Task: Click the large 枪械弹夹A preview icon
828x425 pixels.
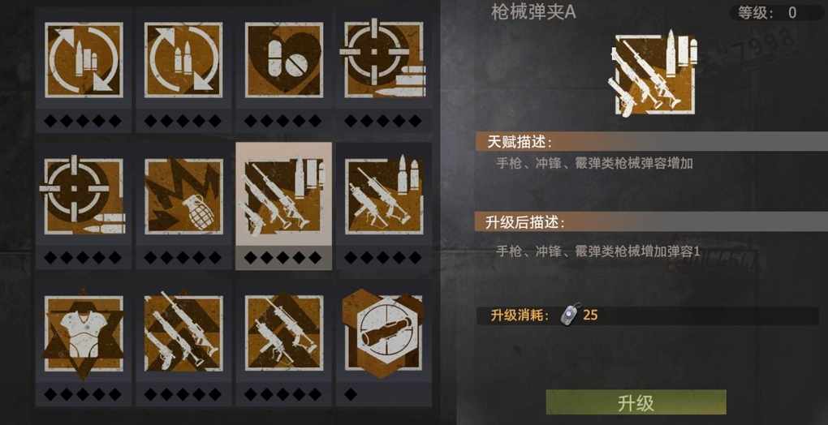Action: 655,74
